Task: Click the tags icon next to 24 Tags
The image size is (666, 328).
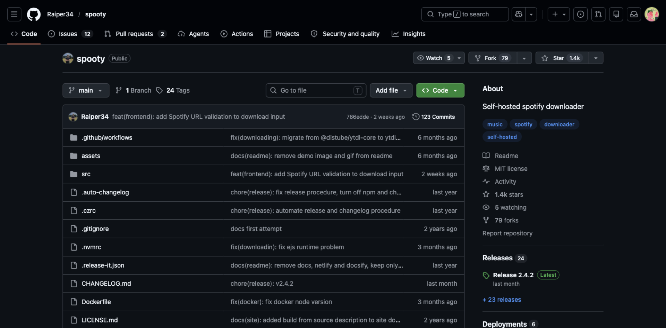Action: pos(159,90)
